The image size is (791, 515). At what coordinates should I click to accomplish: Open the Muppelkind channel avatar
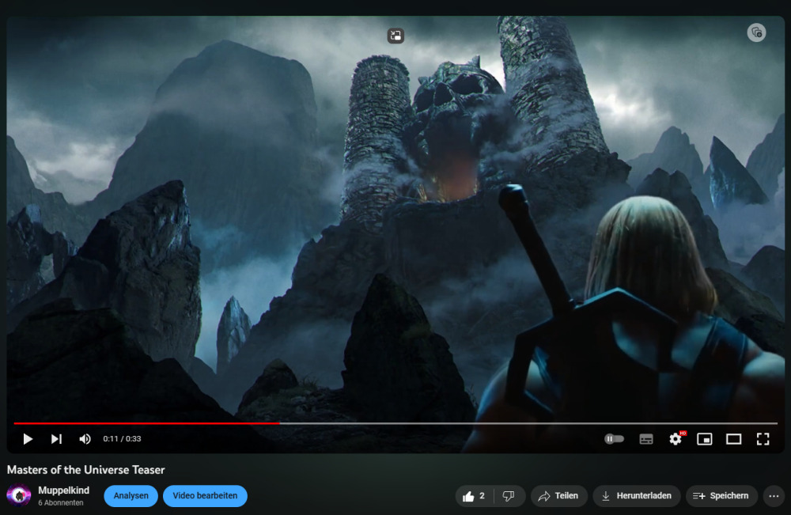[19, 496]
